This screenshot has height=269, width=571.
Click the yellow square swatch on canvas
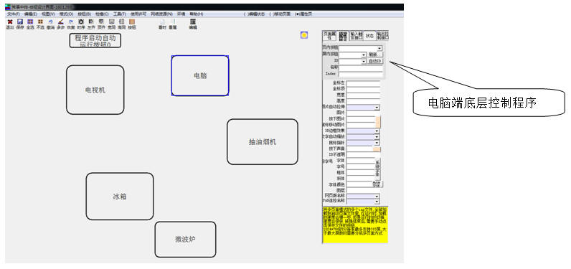coord(304,35)
